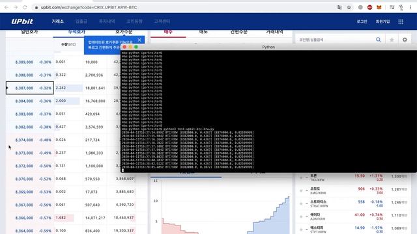Click the Python terminal title bar
Screen dimensions: 417x234
268,47
